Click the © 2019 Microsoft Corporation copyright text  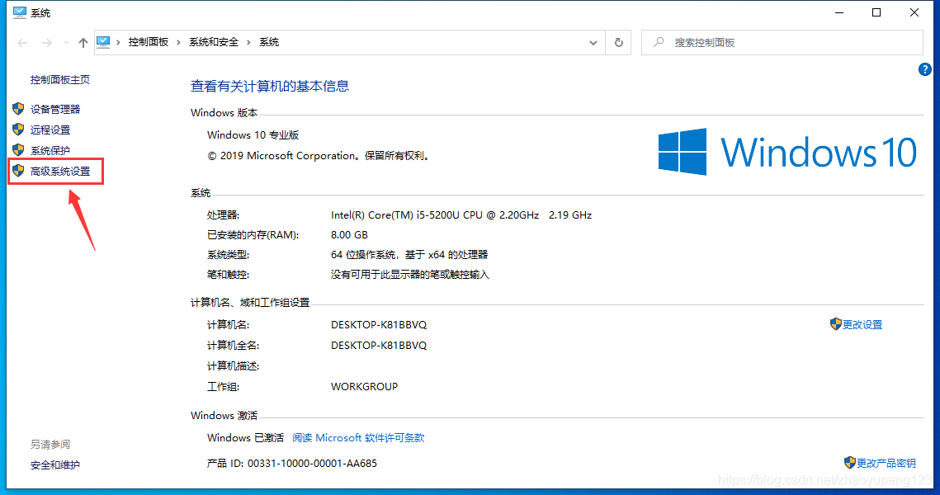[319, 156]
